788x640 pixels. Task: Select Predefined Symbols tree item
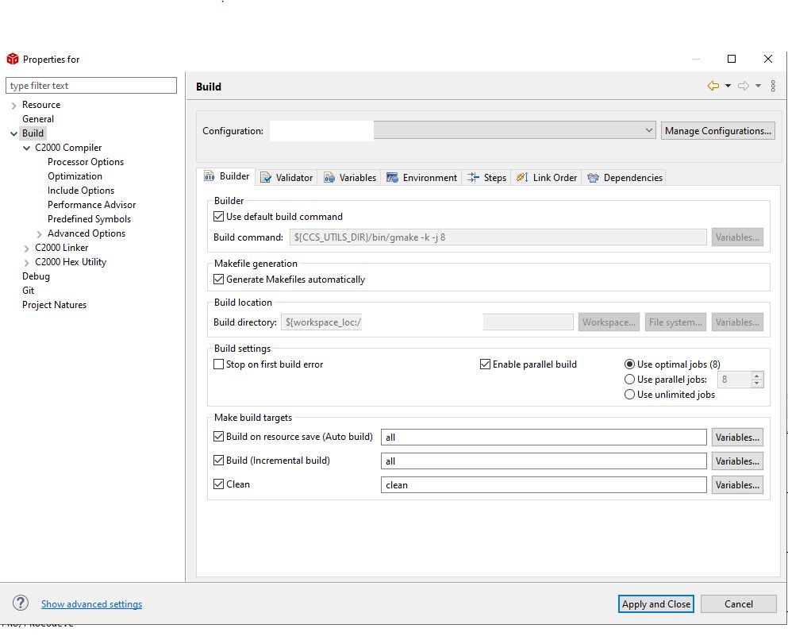(89, 219)
